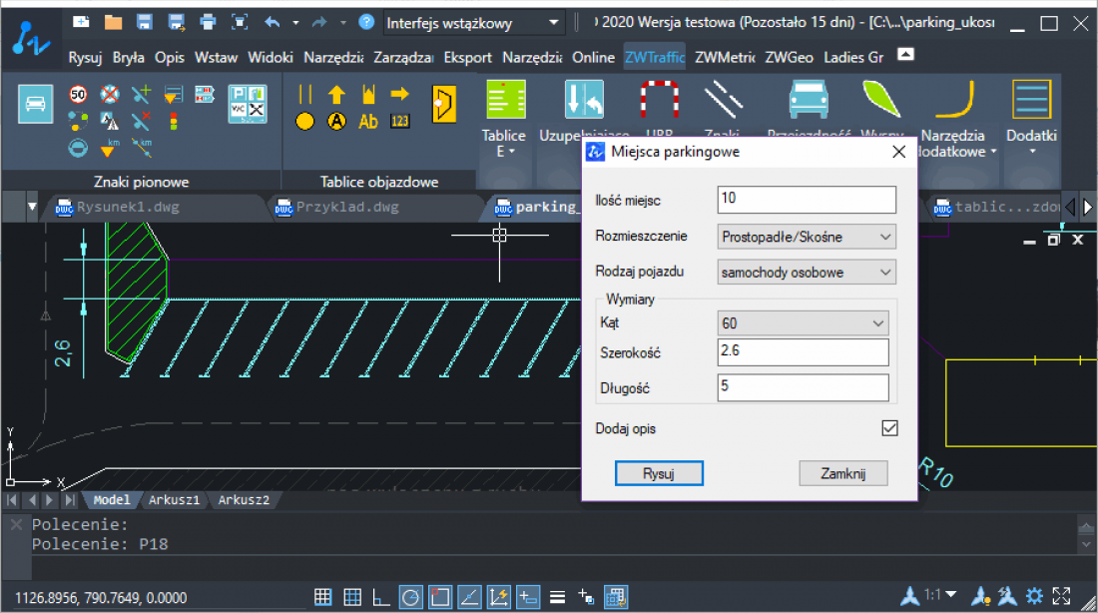Open the Rodzaj pojazdu dropdown
Viewport: 1098px width, 613px height.
coord(806,273)
